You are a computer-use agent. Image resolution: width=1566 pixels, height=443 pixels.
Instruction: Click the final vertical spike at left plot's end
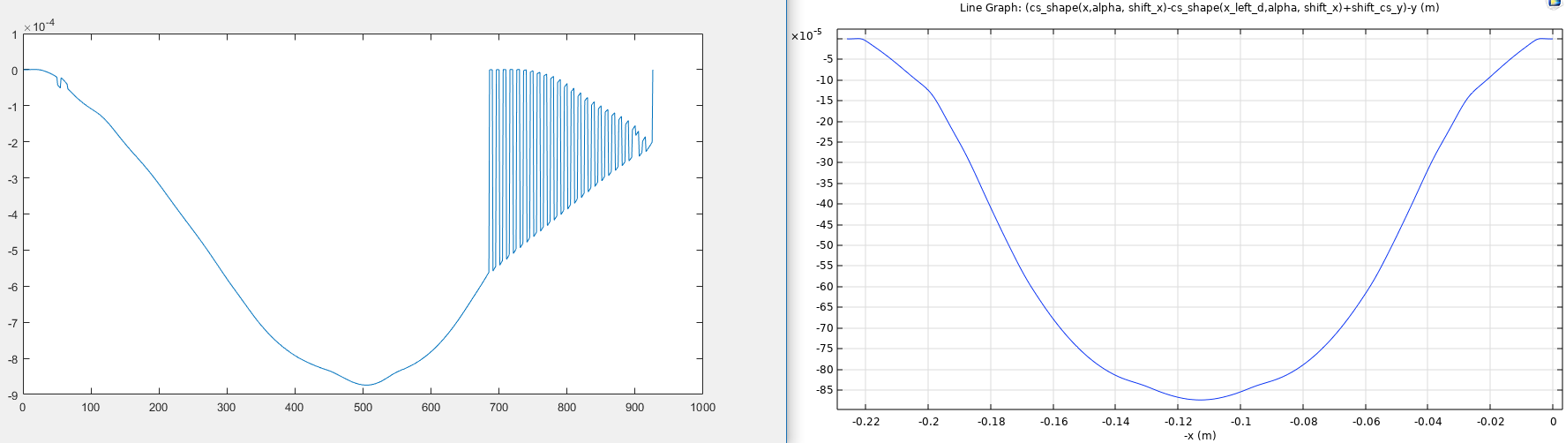(x=652, y=106)
